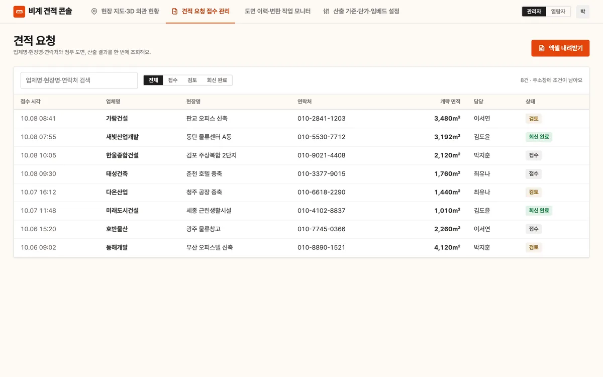This screenshot has width=603, height=377.
Task: Click phone number 010-9021-4408
Action: pyautogui.click(x=322, y=155)
